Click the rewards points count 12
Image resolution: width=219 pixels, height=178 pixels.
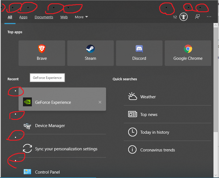point(175,17)
